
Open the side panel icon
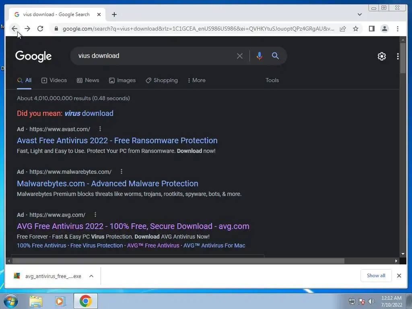pyautogui.click(x=371, y=29)
